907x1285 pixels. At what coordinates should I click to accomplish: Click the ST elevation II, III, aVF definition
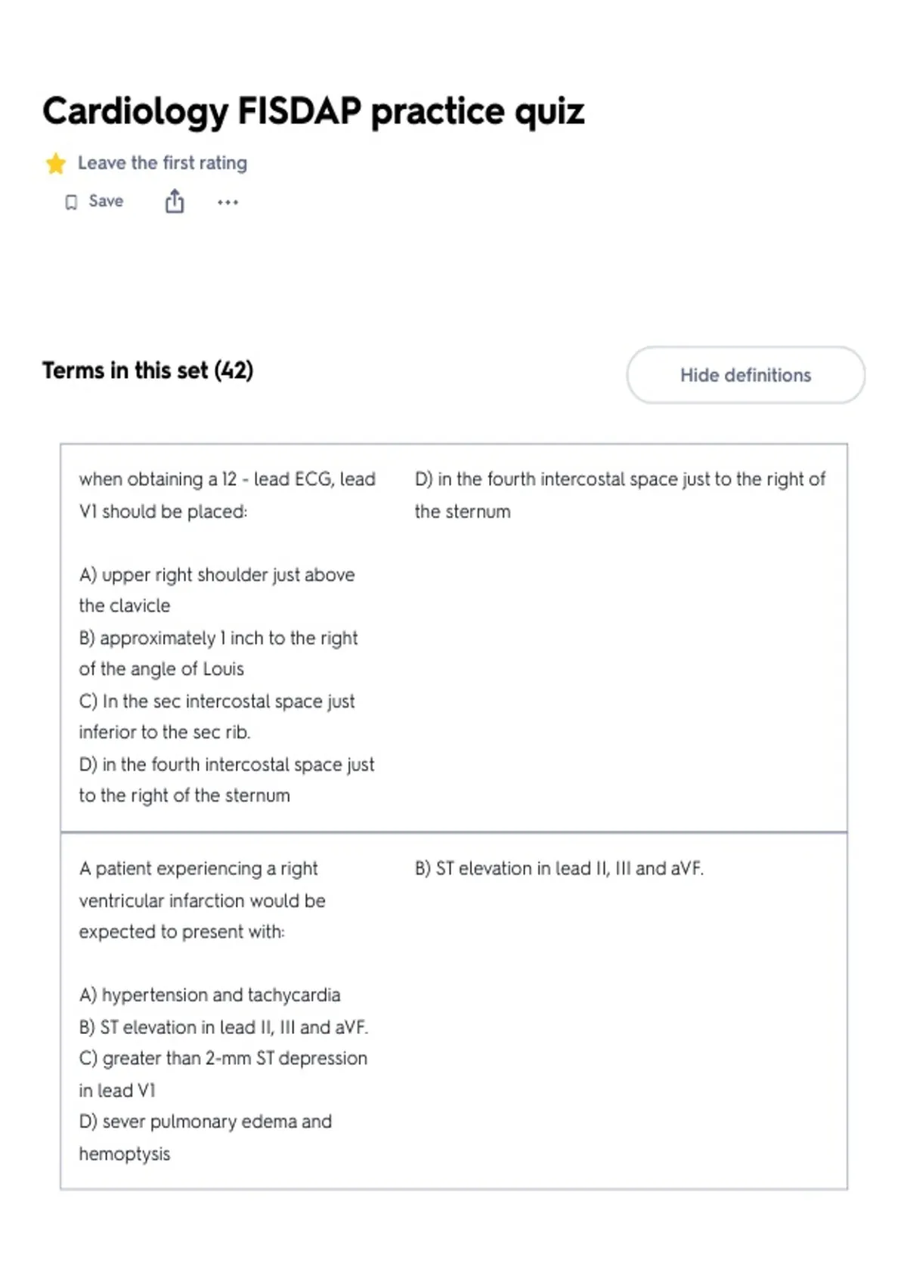[559, 869]
